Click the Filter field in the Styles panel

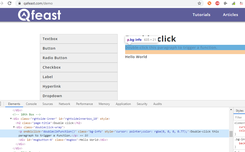tap(238, 117)
